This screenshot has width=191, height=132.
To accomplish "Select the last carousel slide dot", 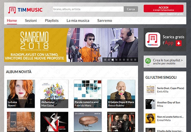I will tap(135, 60).
